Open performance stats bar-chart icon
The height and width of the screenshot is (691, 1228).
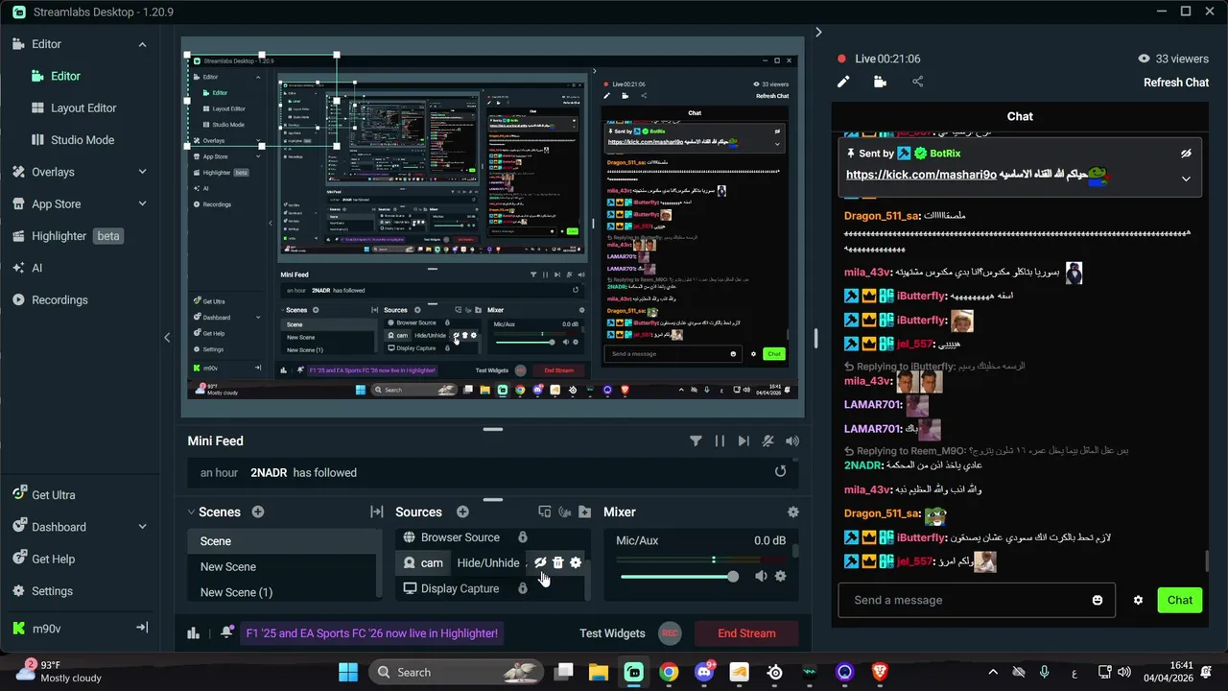(194, 632)
